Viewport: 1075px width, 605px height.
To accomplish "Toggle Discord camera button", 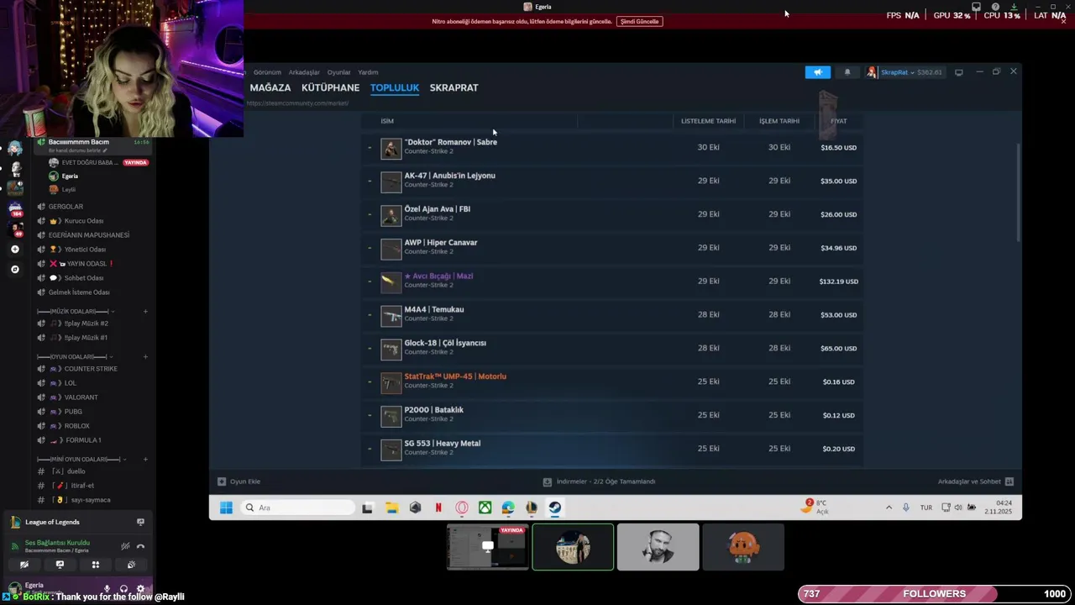I will coord(24,565).
